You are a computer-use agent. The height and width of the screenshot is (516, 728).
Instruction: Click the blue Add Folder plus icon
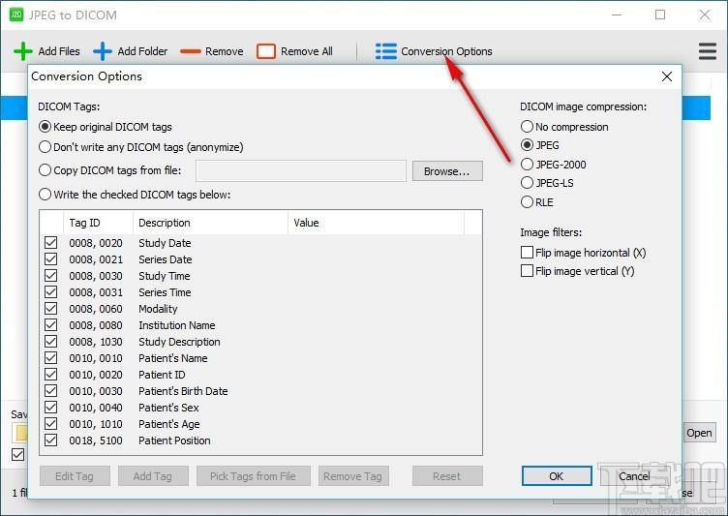coord(103,51)
